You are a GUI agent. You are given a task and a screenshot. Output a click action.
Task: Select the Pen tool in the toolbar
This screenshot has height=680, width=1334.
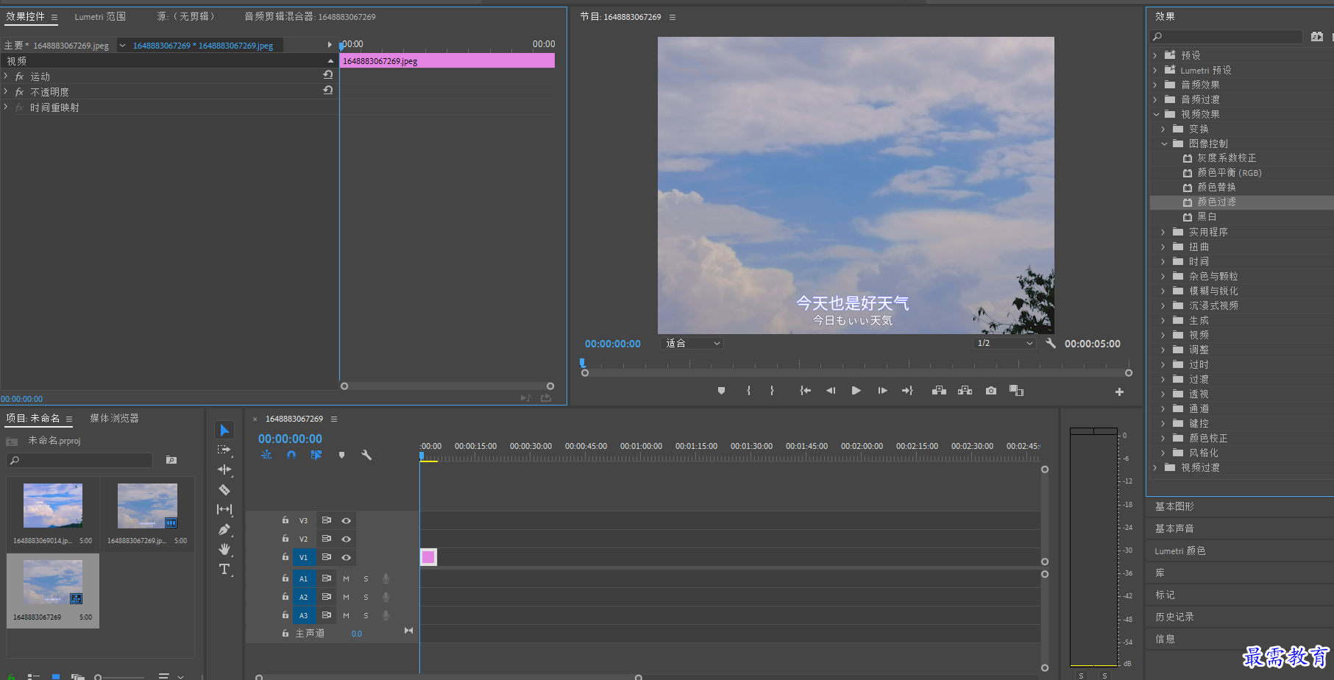[224, 529]
